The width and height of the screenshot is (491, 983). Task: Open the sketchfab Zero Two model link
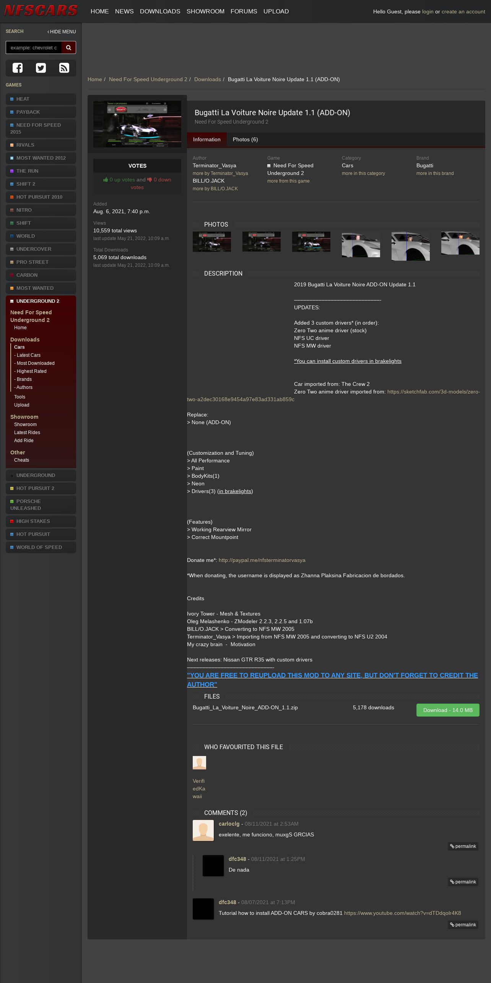click(x=433, y=392)
